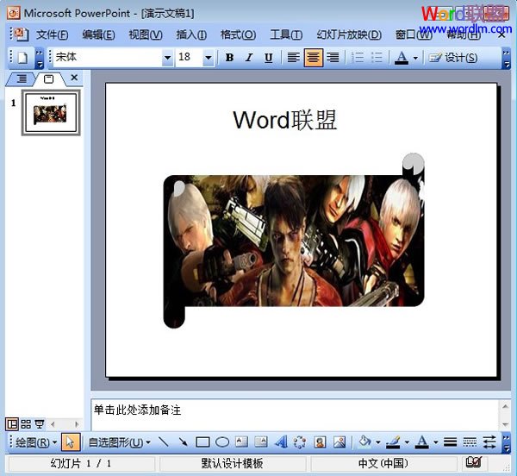Screen dimensions: 517x476
Task: Toggle Italic formatting
Action: pyautogui.click(x=249, y=58)
